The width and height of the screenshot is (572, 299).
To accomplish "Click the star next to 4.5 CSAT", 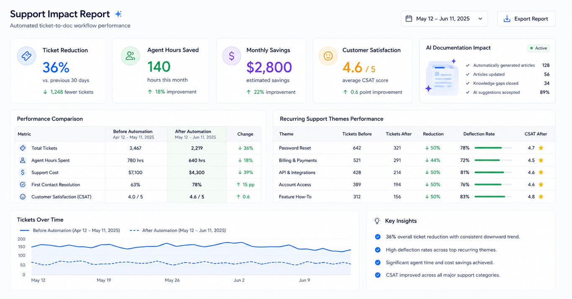I will [x=541, y=160].
